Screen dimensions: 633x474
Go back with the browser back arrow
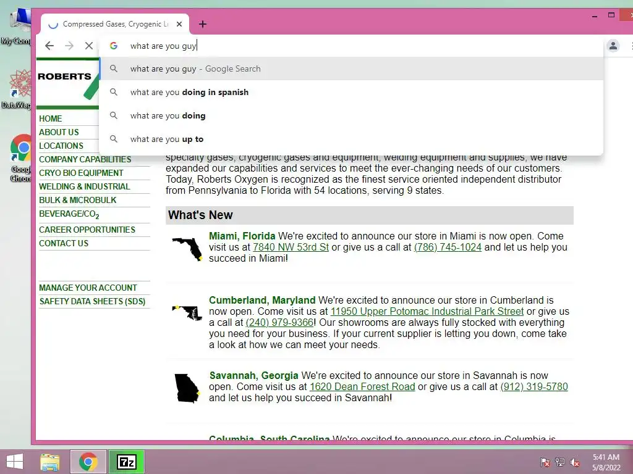[x=49, y=46]
